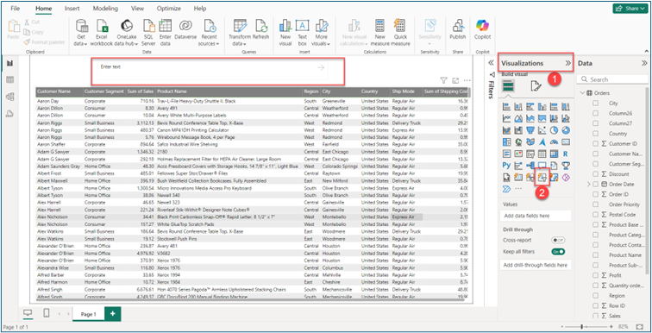Collapse the Orders table in Data pane
This screenshot has width=652, height=333.
pyautogui.click(x=582, y=93)
